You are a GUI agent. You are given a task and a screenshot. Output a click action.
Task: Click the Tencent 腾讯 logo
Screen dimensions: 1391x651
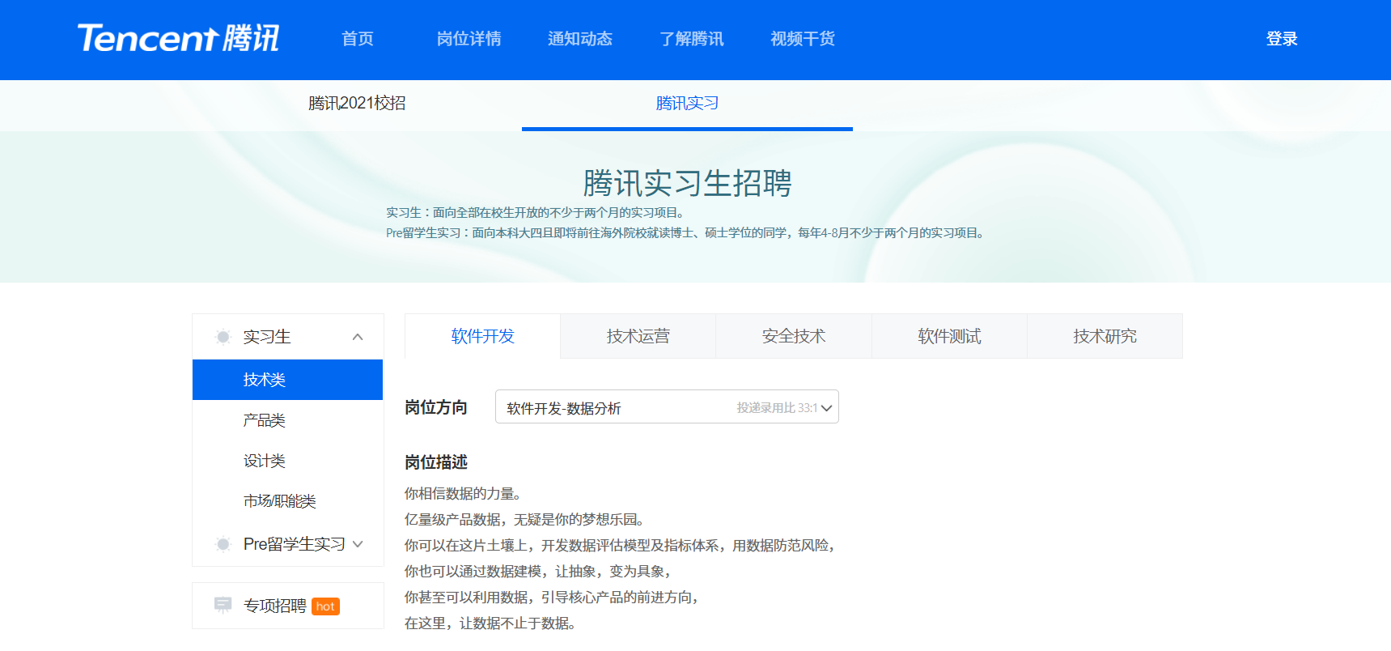178,38
